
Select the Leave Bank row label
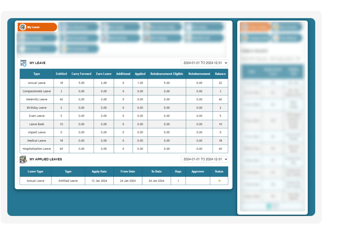coord(37,124)
